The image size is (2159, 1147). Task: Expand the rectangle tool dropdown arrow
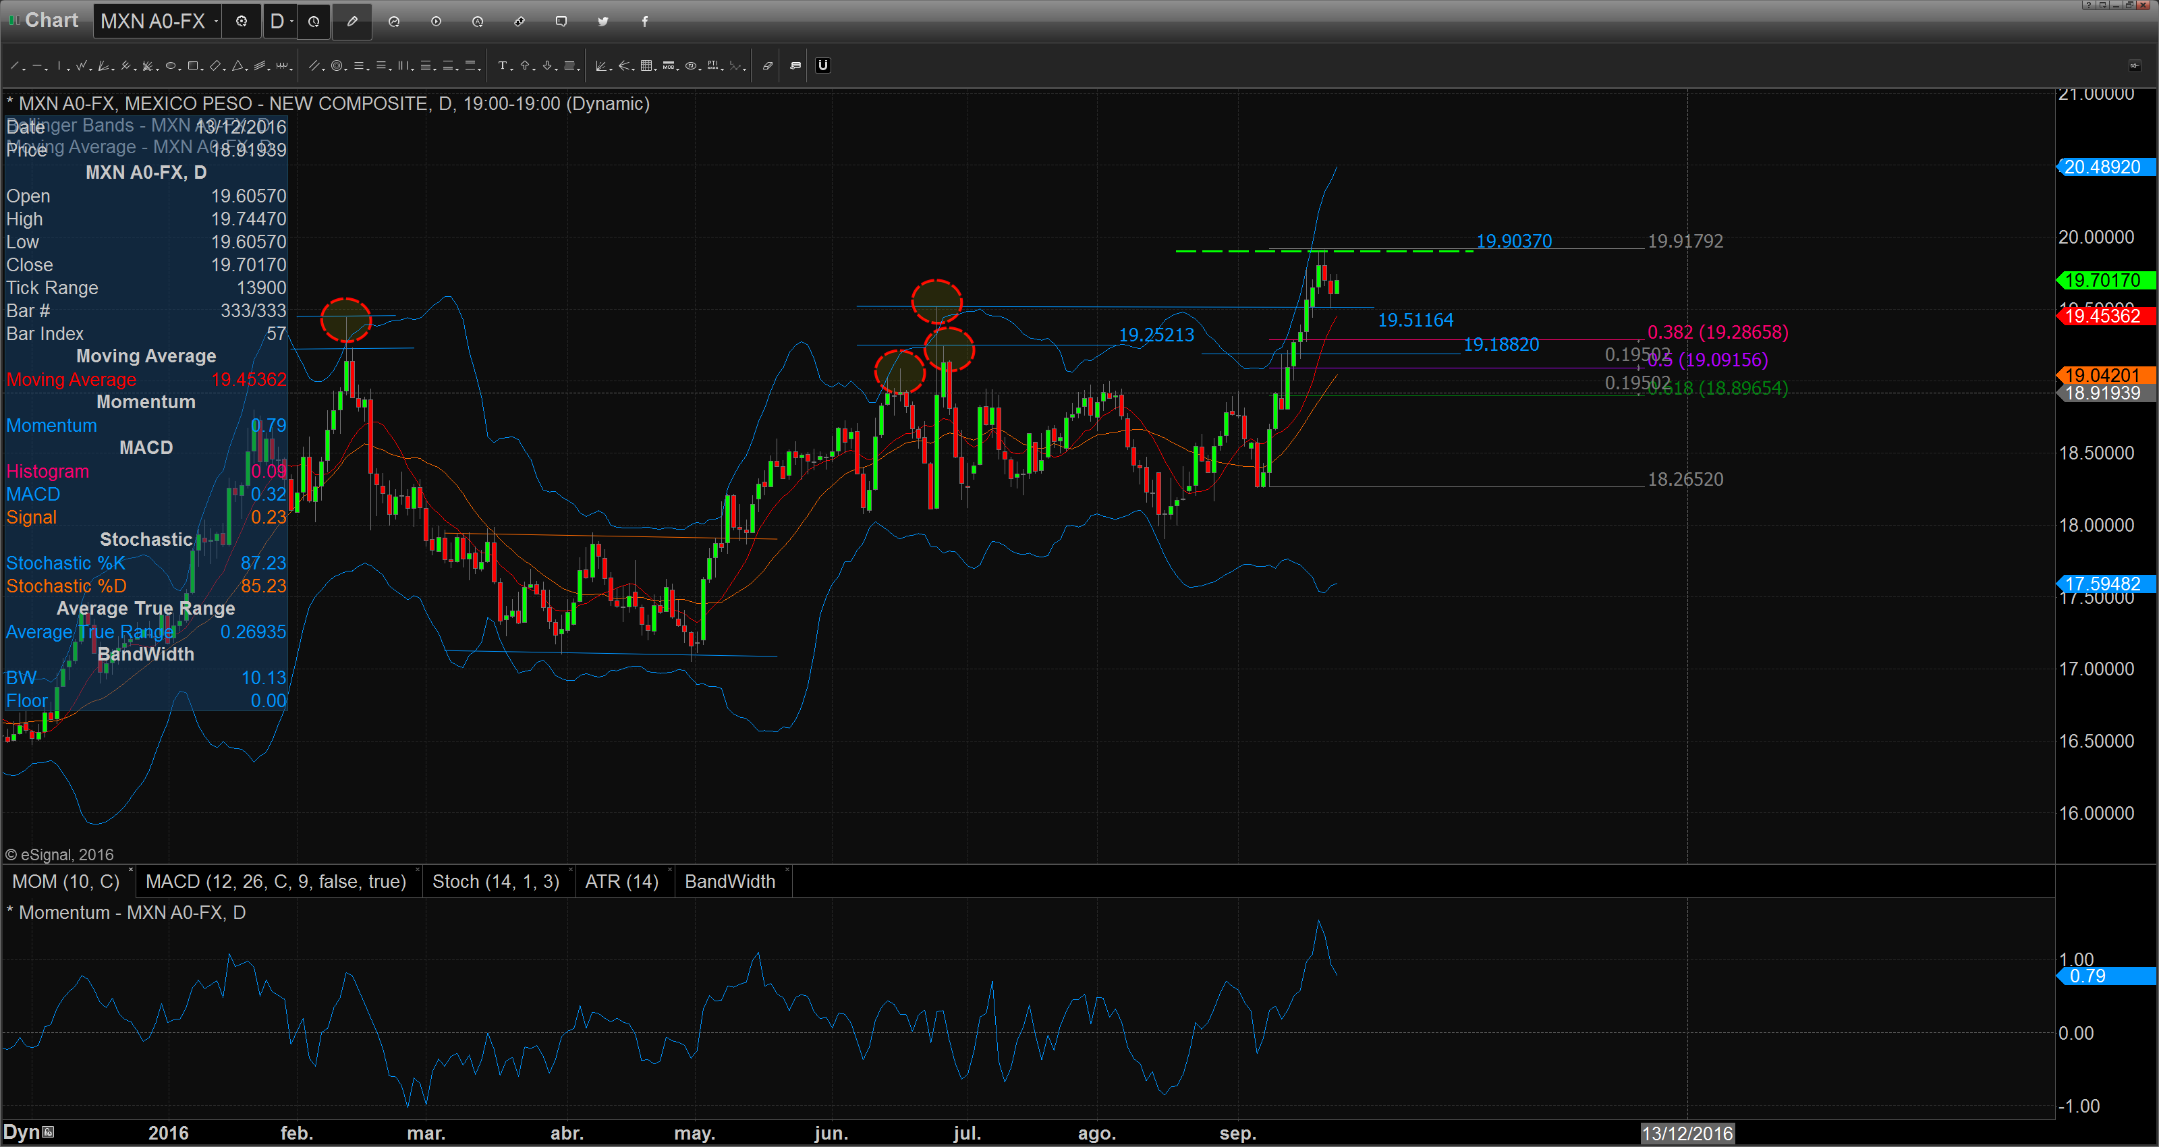click(x=202, y=69)
